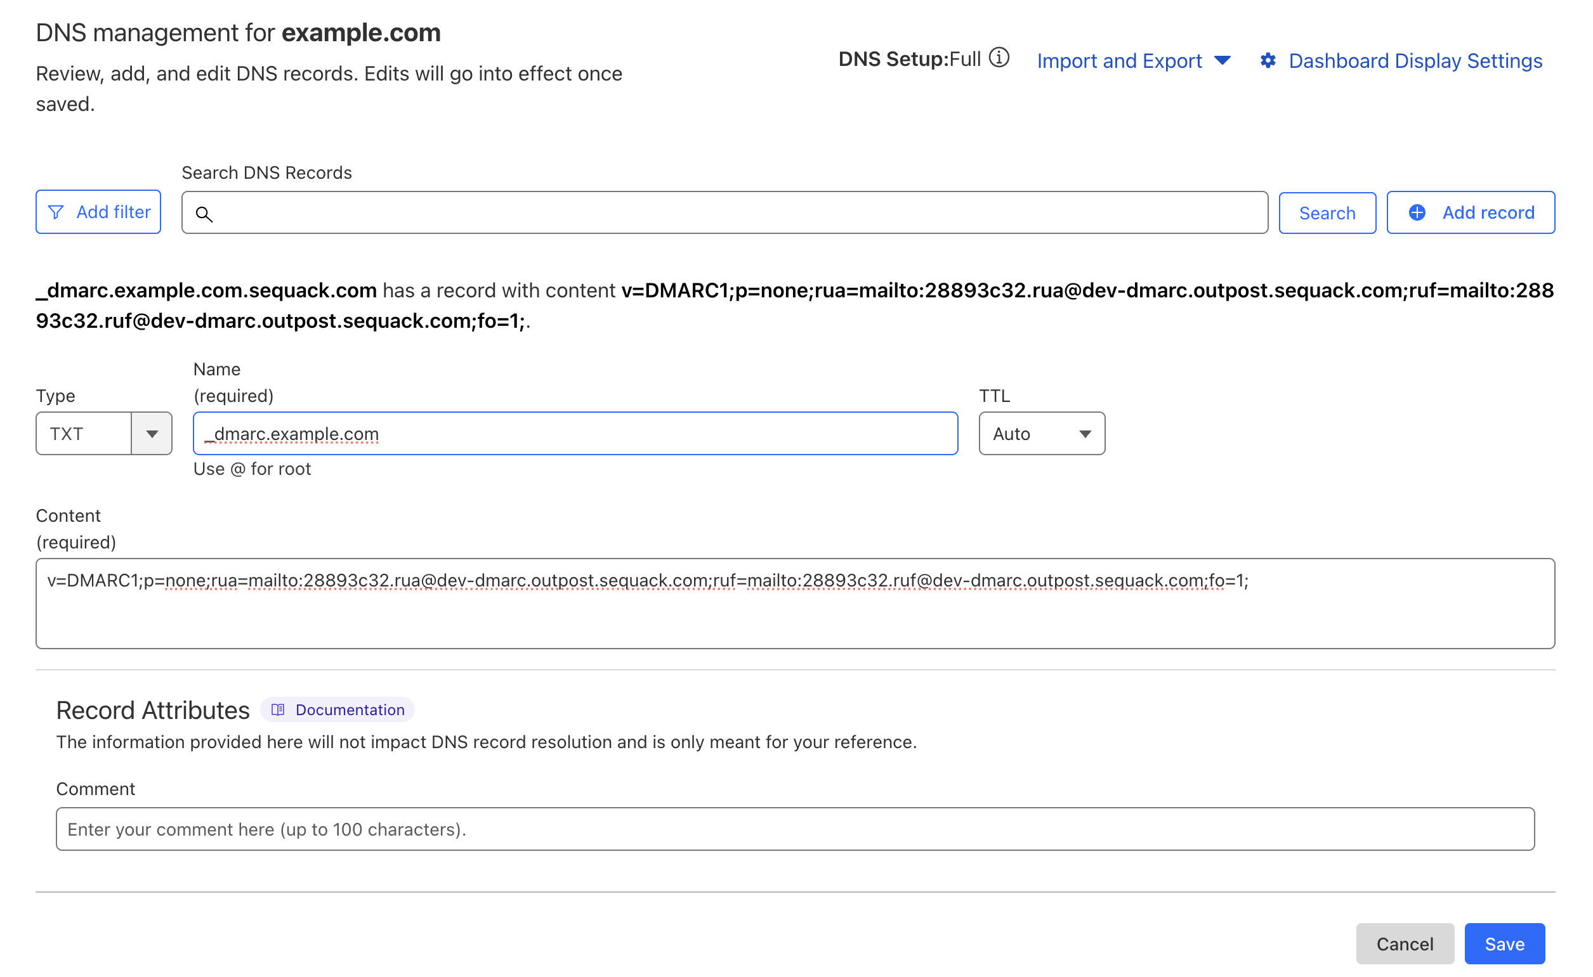Click the Import and Export chevron arrow

[x=1224, y=61]
